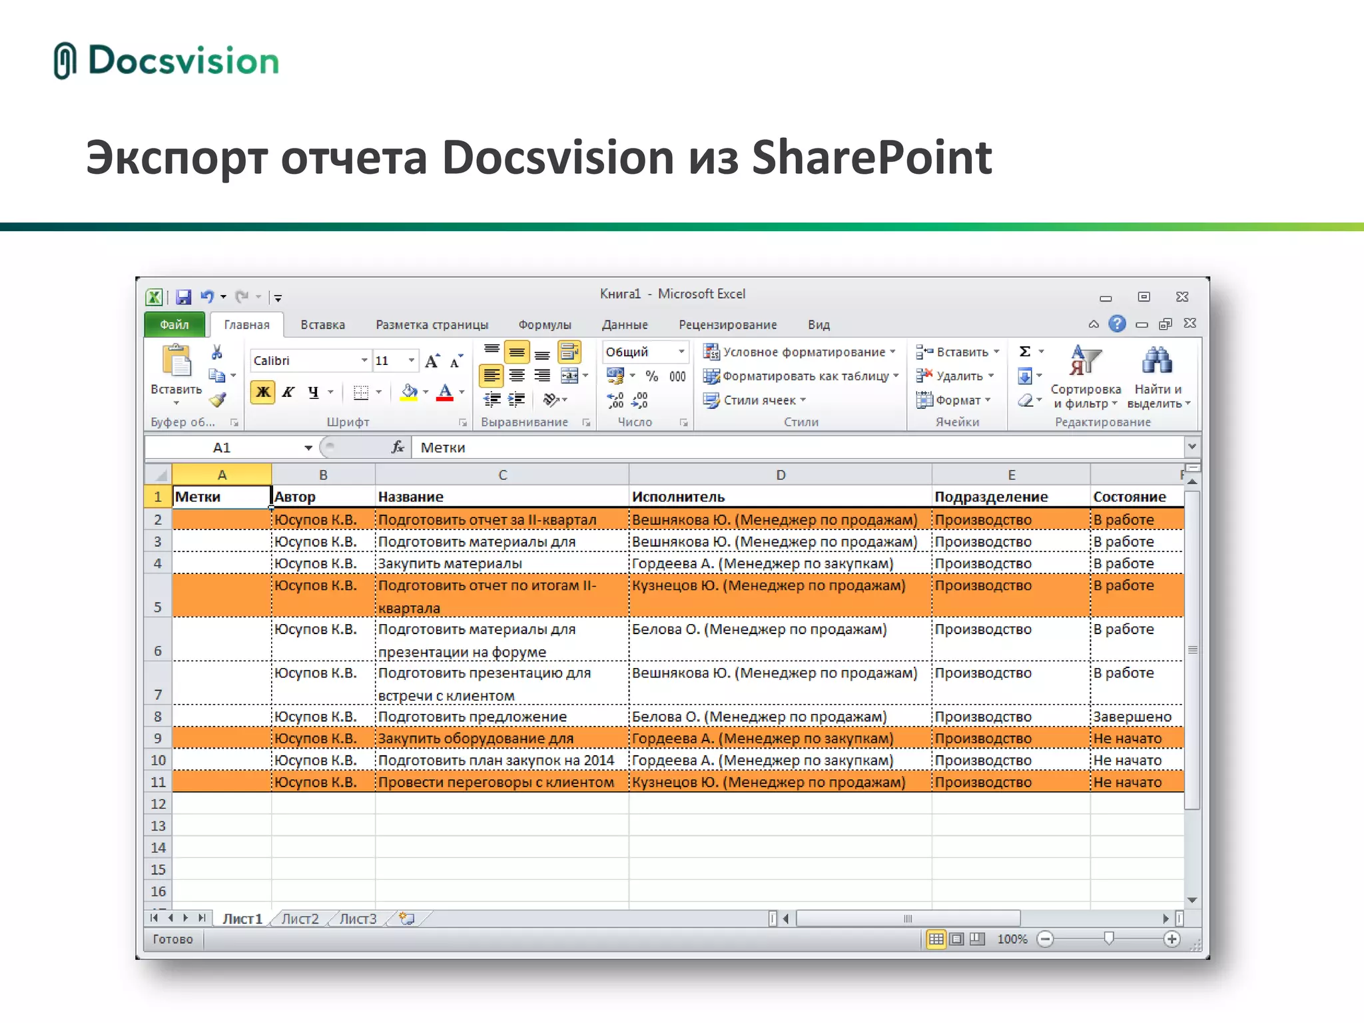This screenshot has height=1023, width=1364.
Task: Toggle Italic (К) formatting
Action: click(x=288, y=392)
